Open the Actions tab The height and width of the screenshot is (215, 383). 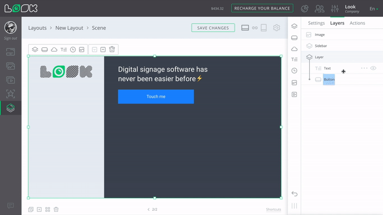[x=357, y=23]
